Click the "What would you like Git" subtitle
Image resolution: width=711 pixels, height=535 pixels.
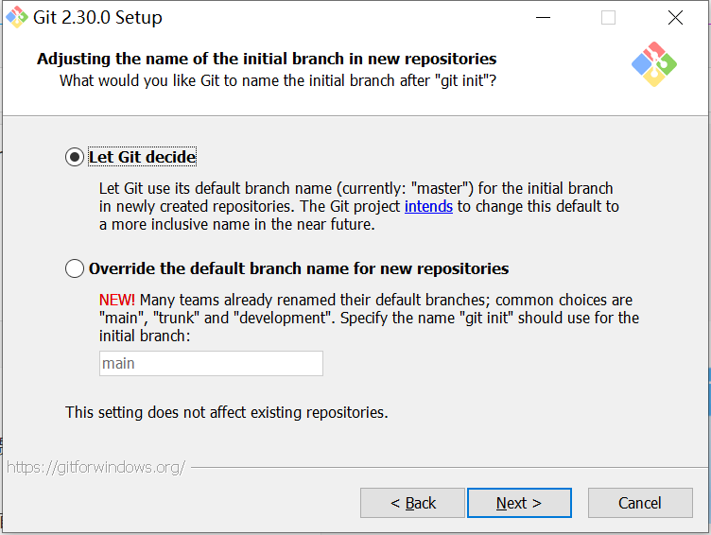pyautogui.click(x=278, y=80)
